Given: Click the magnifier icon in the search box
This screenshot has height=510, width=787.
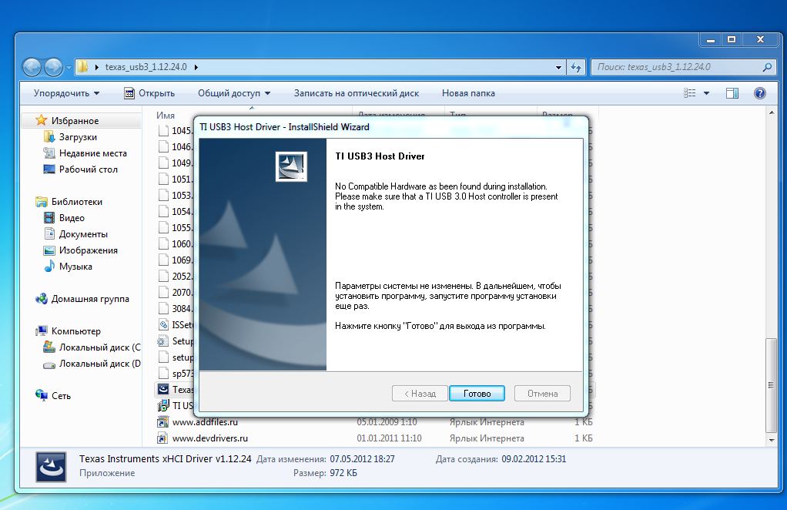Looking at the screenshot, I should click(766, 67).
